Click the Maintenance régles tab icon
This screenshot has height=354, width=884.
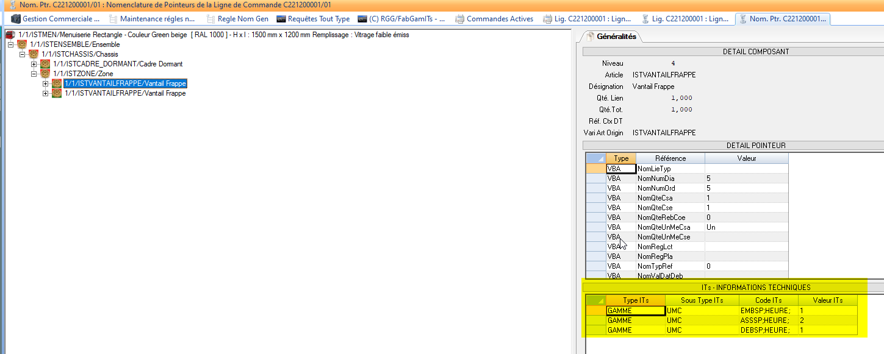(x=113, y=19)
